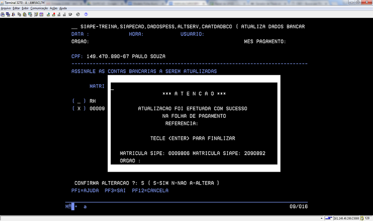The image size is (373, 221).
Task: Click the first toolbar icon under Arquivo
Action: 2,15
